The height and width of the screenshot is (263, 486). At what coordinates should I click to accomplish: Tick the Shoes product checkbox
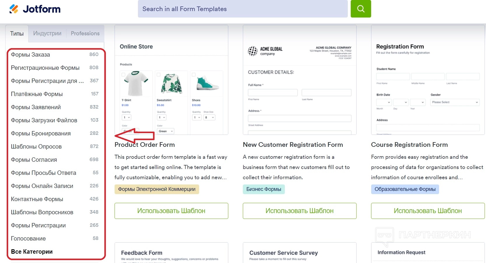coord(194,75)
